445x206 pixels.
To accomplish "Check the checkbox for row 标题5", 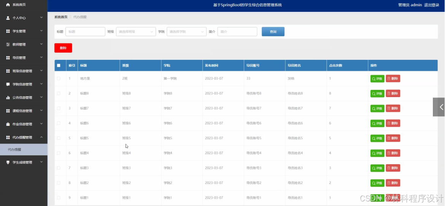I will point(59,138).
